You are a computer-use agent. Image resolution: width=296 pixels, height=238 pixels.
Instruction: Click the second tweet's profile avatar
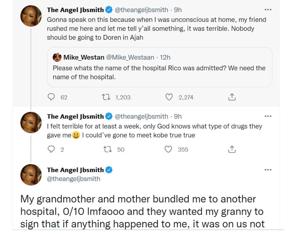click(31, 123)
